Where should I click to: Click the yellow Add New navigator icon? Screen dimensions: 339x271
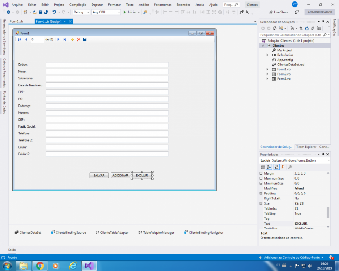[72, 39]
